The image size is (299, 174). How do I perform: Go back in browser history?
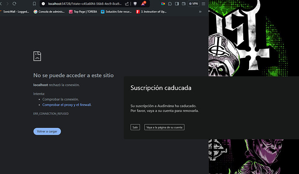point(1,3)
